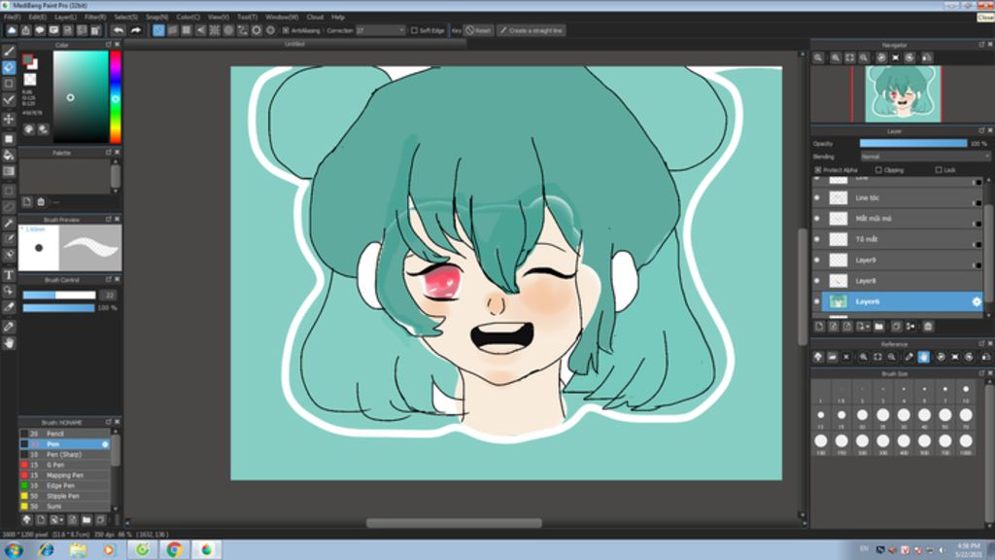The height and width of the screenshot is (560, 995).
Task: Select the Bucket fill tool
Action: pyautogui.click(x=9, y=155)
